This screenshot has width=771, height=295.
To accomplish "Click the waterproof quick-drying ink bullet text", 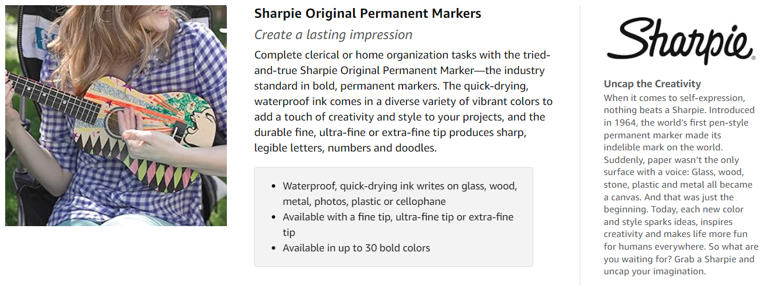I will 400,193.
